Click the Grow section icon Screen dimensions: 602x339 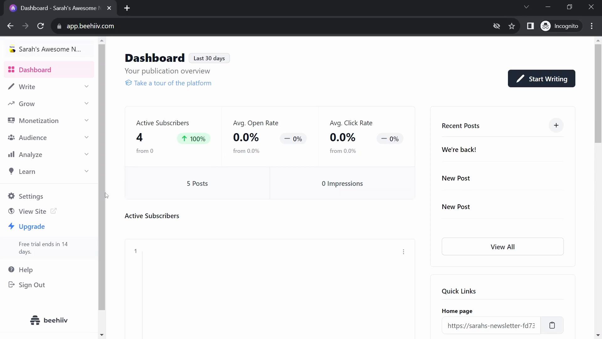(11, 103)
